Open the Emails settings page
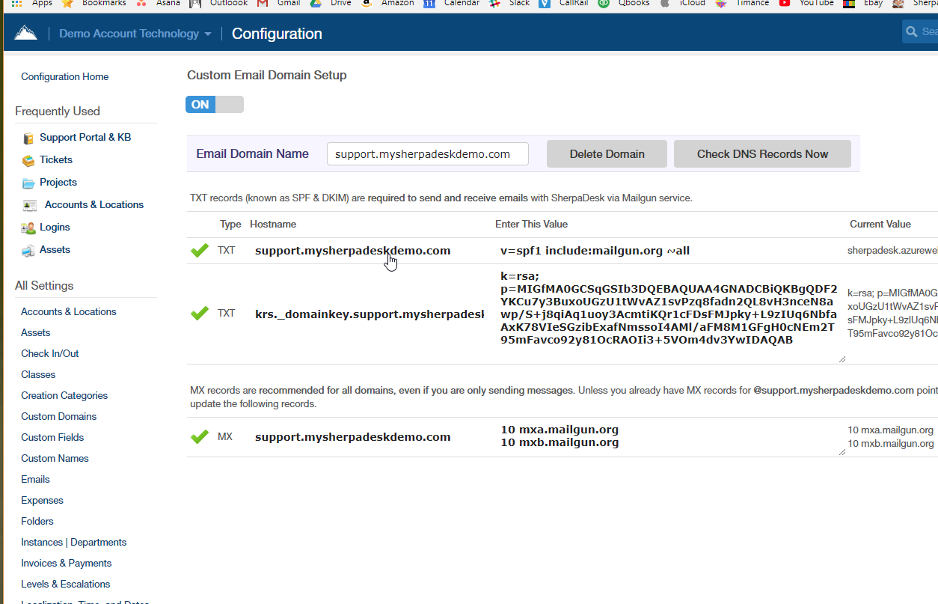Image resolution: width=938 pixels, height=604 pixels. click(x=35, y=479)
